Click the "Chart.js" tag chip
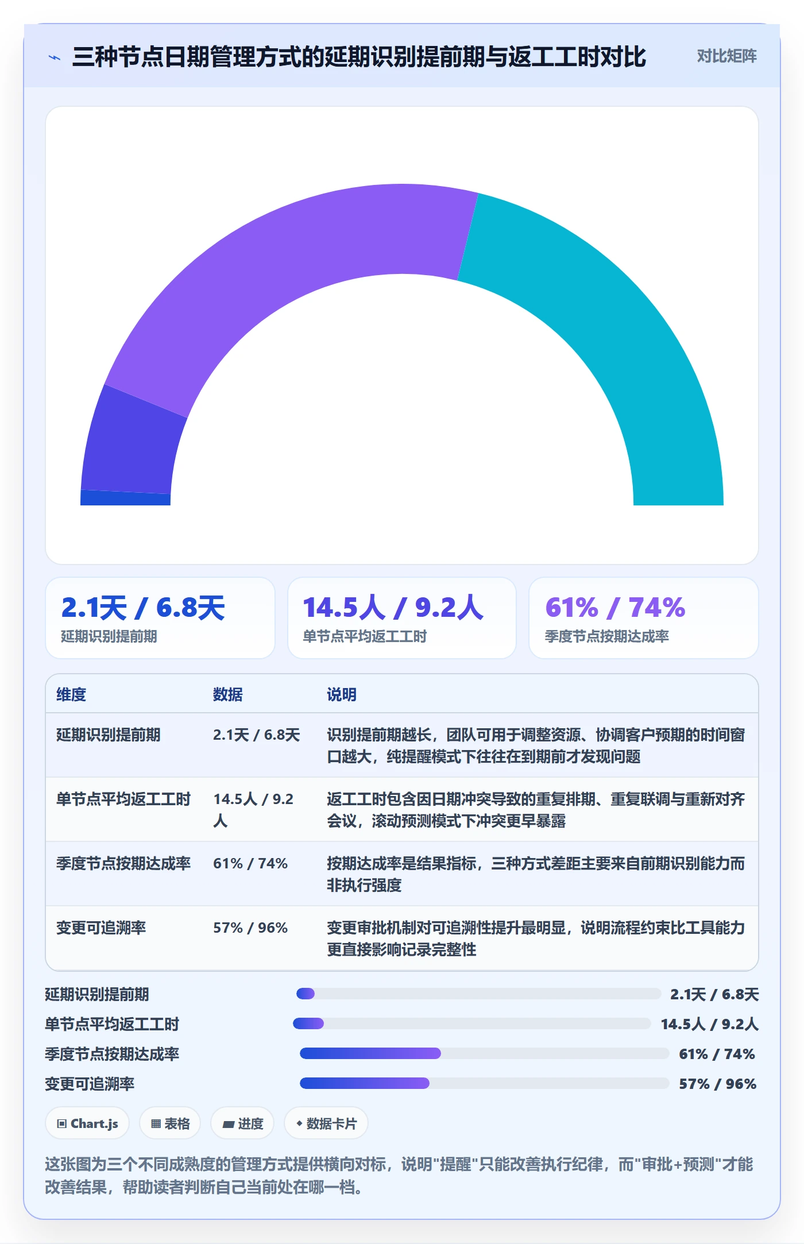 tap(87, 1123)
